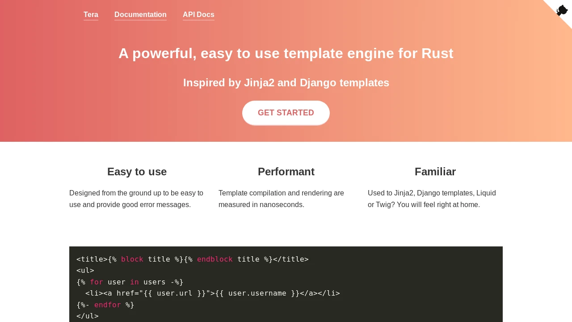Click the main template engine heading
This screenshot has width=572, height=322.
(286, 53)
